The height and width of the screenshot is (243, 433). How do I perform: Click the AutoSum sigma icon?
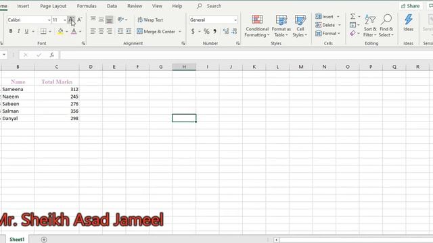coord(353,16)
